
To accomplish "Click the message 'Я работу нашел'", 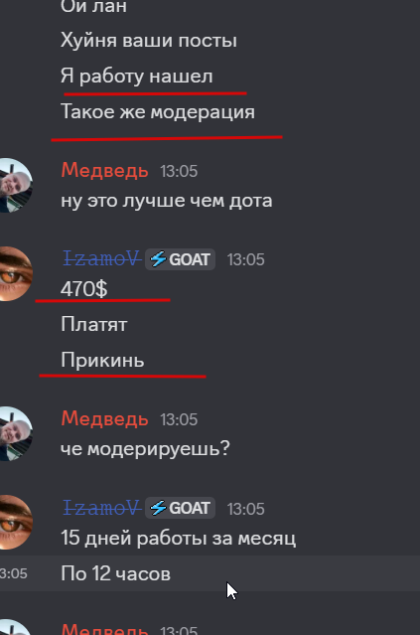I will (137, 77).
